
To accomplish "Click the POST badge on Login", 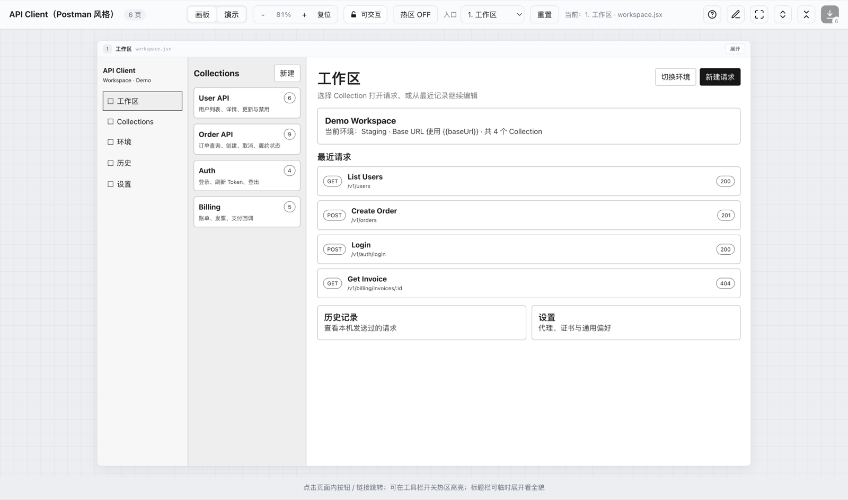I will tap(334, 249).
